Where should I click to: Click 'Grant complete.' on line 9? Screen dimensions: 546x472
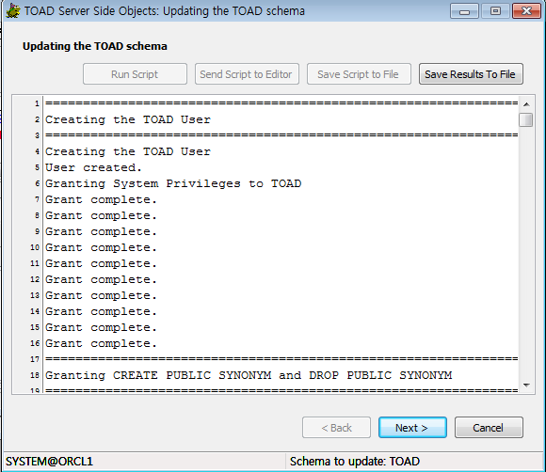[101, 231]
